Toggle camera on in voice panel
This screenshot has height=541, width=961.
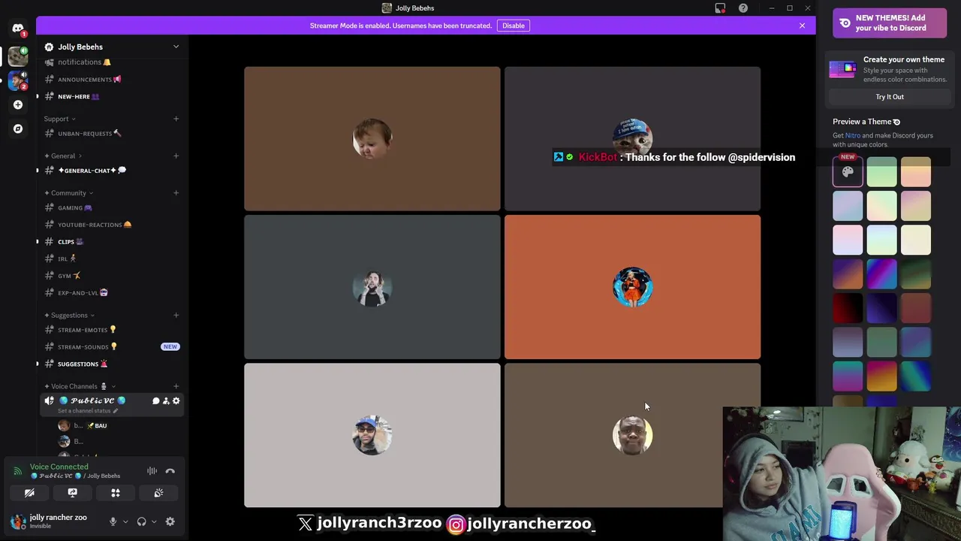[29, 493]
